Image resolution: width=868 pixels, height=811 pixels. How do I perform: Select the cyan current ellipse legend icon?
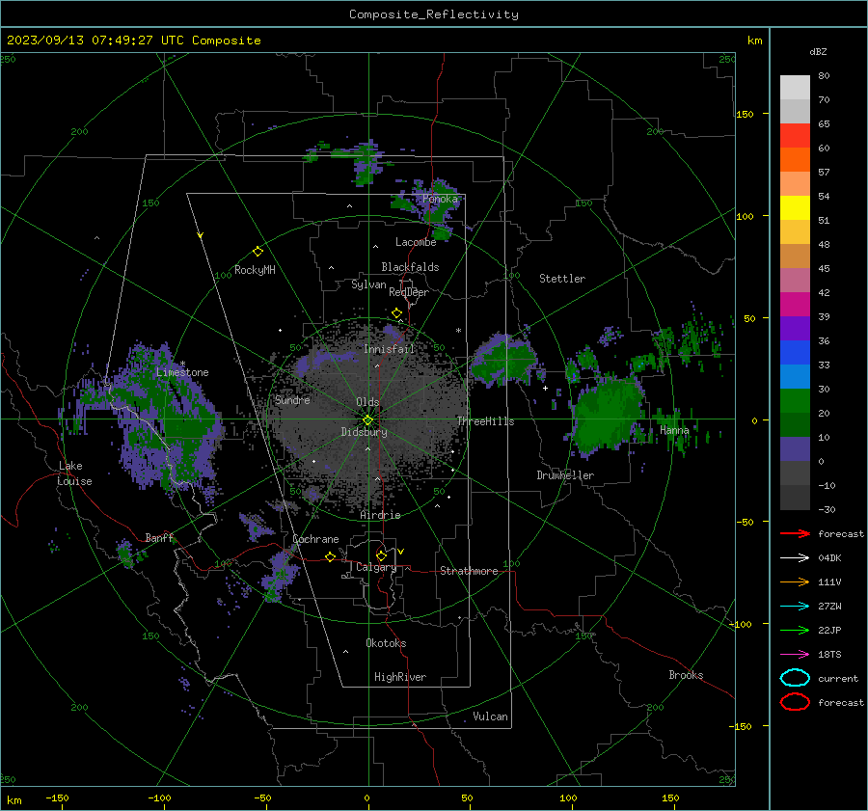click(795, 678)
